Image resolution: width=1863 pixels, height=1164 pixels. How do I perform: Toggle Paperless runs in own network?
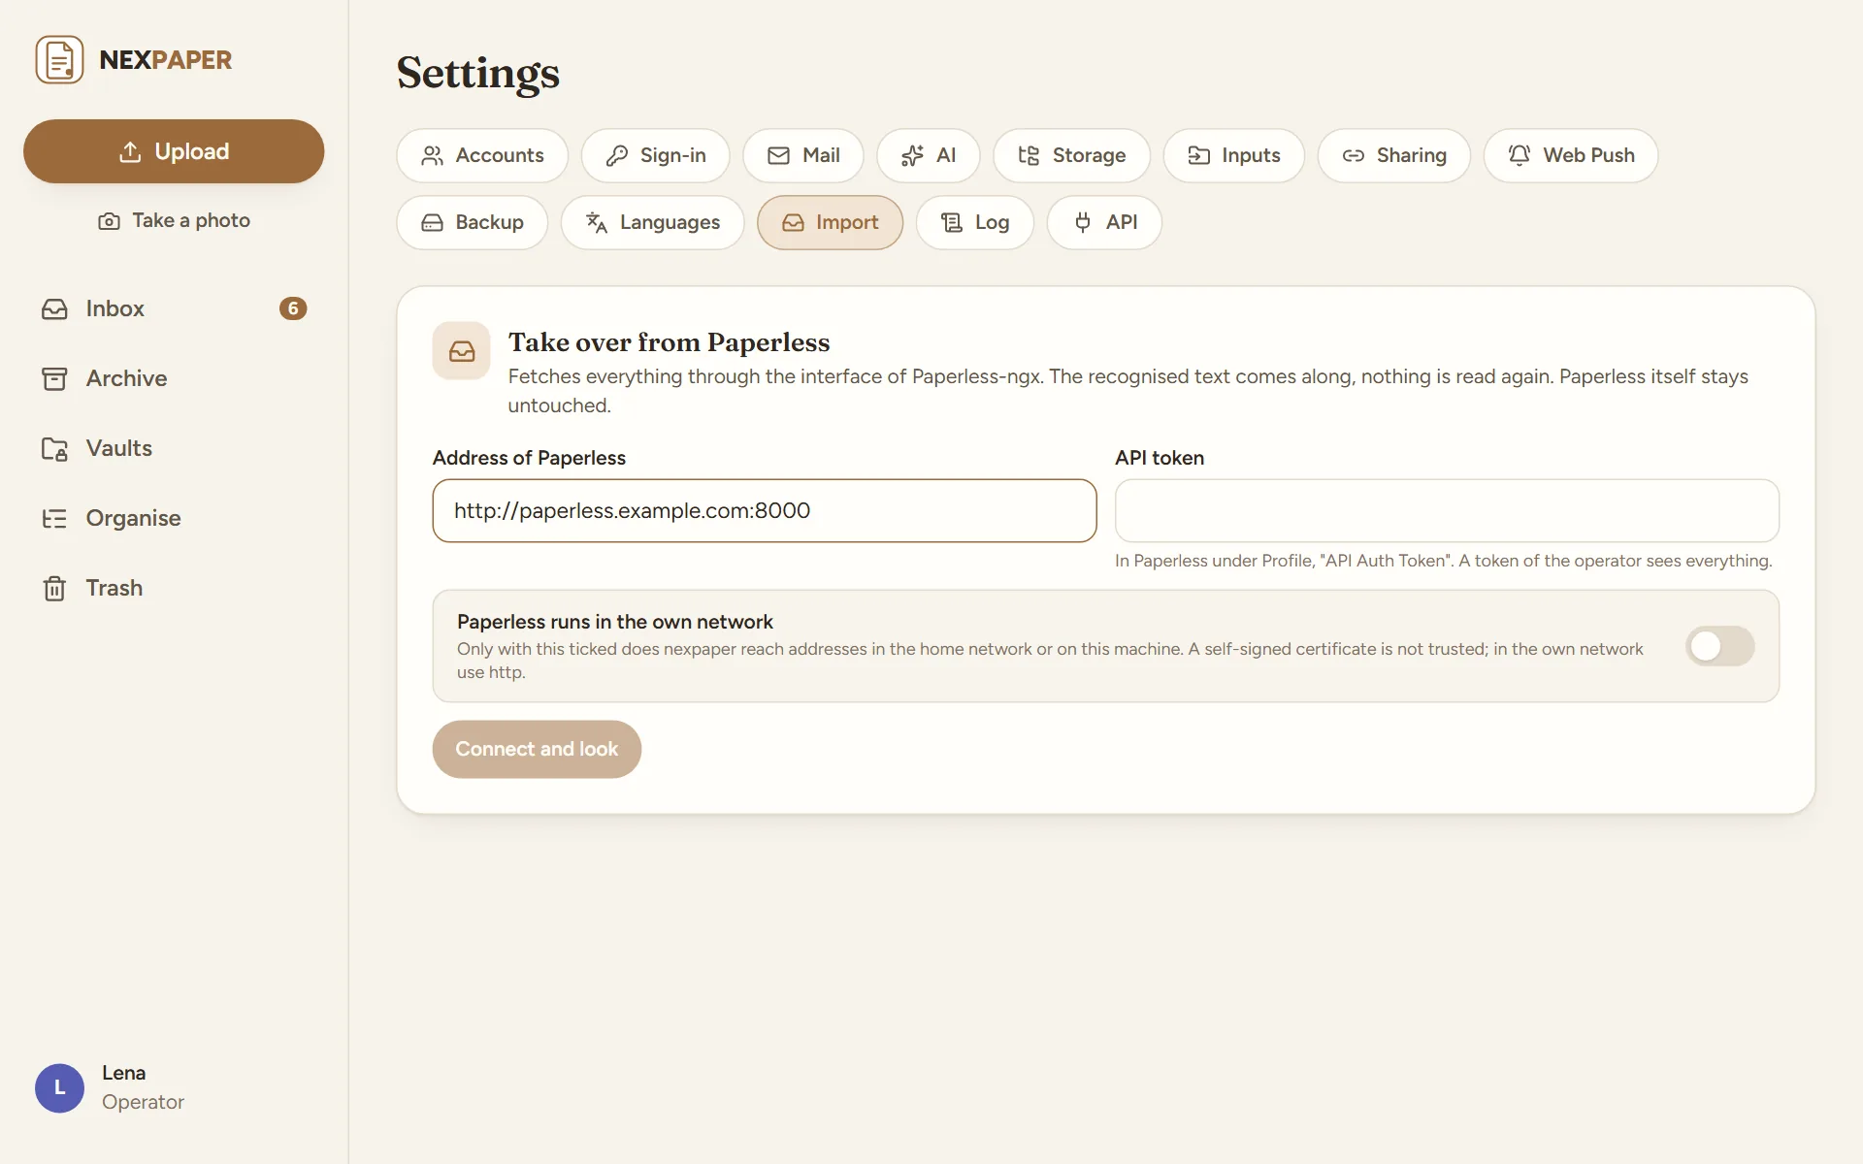pos(1719,646)
